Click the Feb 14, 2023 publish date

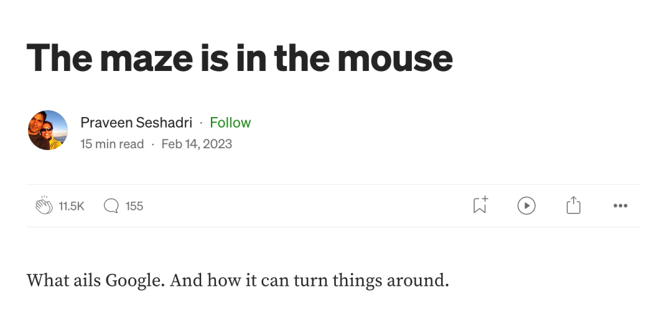tap(197, 144)
